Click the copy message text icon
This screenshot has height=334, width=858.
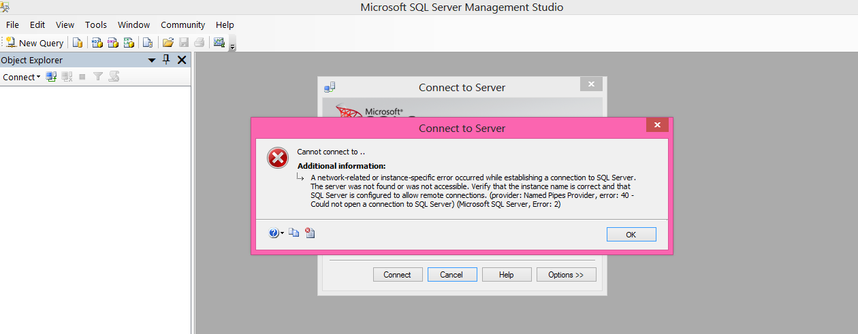(x=294, y=233)
